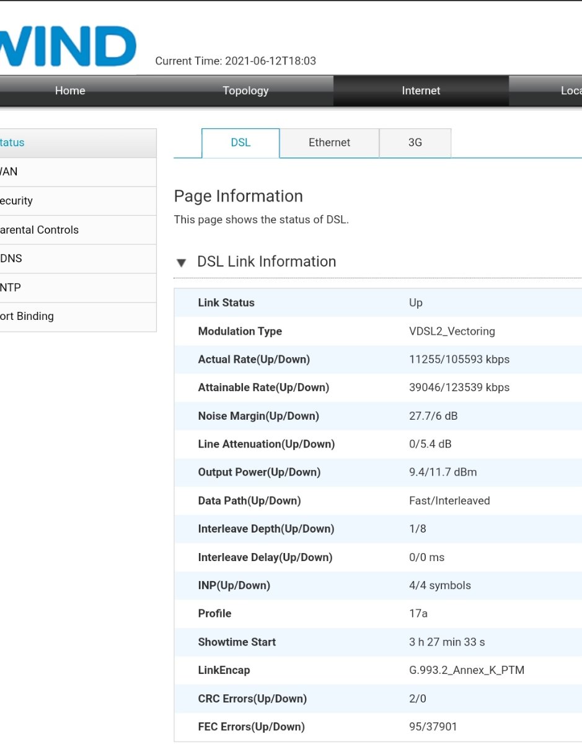
Task: Click the Link Status value Up
Action: point(416,303)
